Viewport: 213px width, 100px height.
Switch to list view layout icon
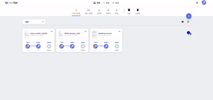[x=183, y=22]
